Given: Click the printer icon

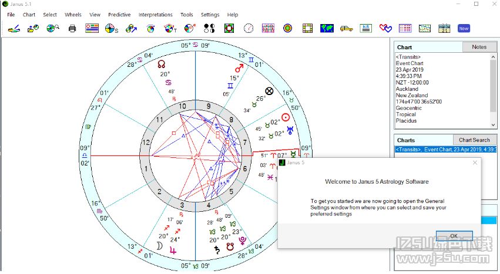Looking at the screenshot, I should pos(72,29).
